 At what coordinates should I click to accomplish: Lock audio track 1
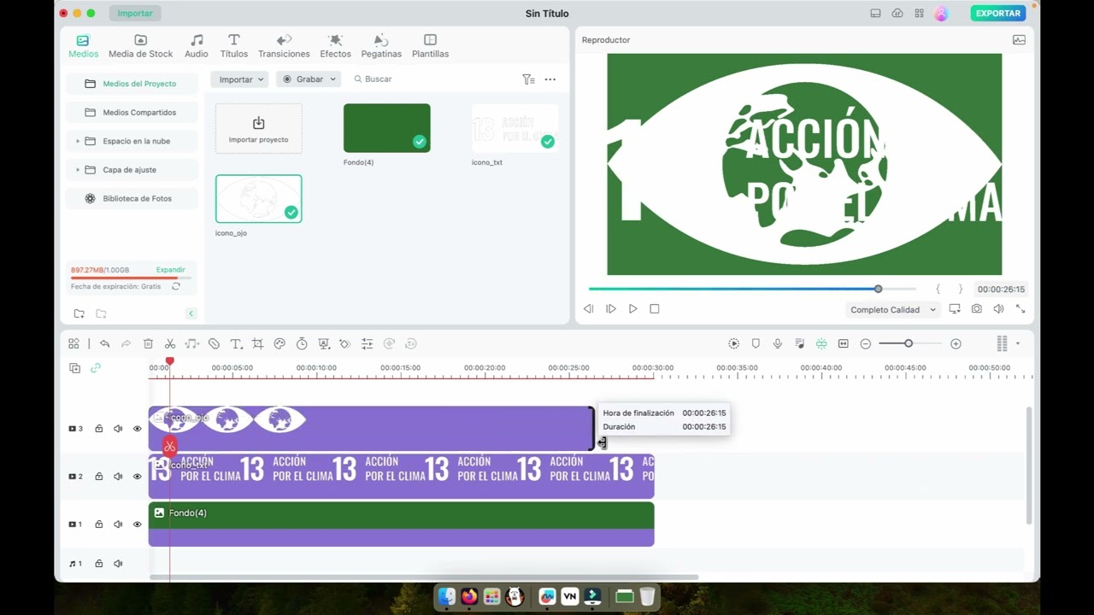click(99, 564)
